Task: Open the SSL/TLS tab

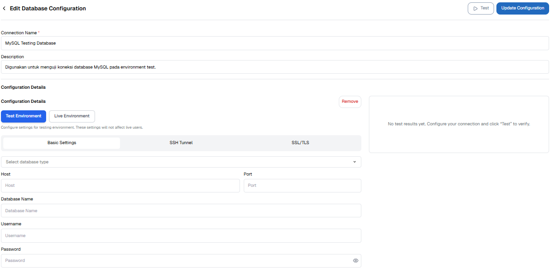Action: [x=301, y=143]
